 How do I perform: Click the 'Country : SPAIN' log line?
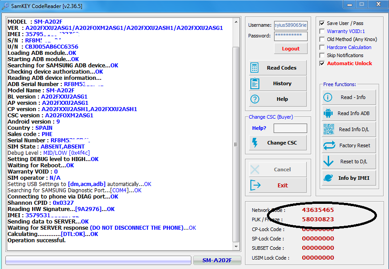(x=30, y=128)
